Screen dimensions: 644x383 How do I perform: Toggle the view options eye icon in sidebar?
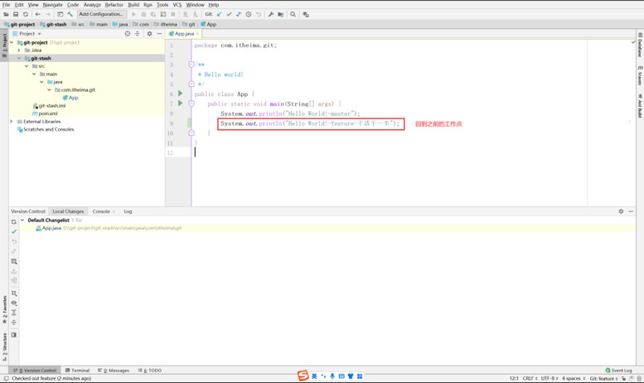14,303
